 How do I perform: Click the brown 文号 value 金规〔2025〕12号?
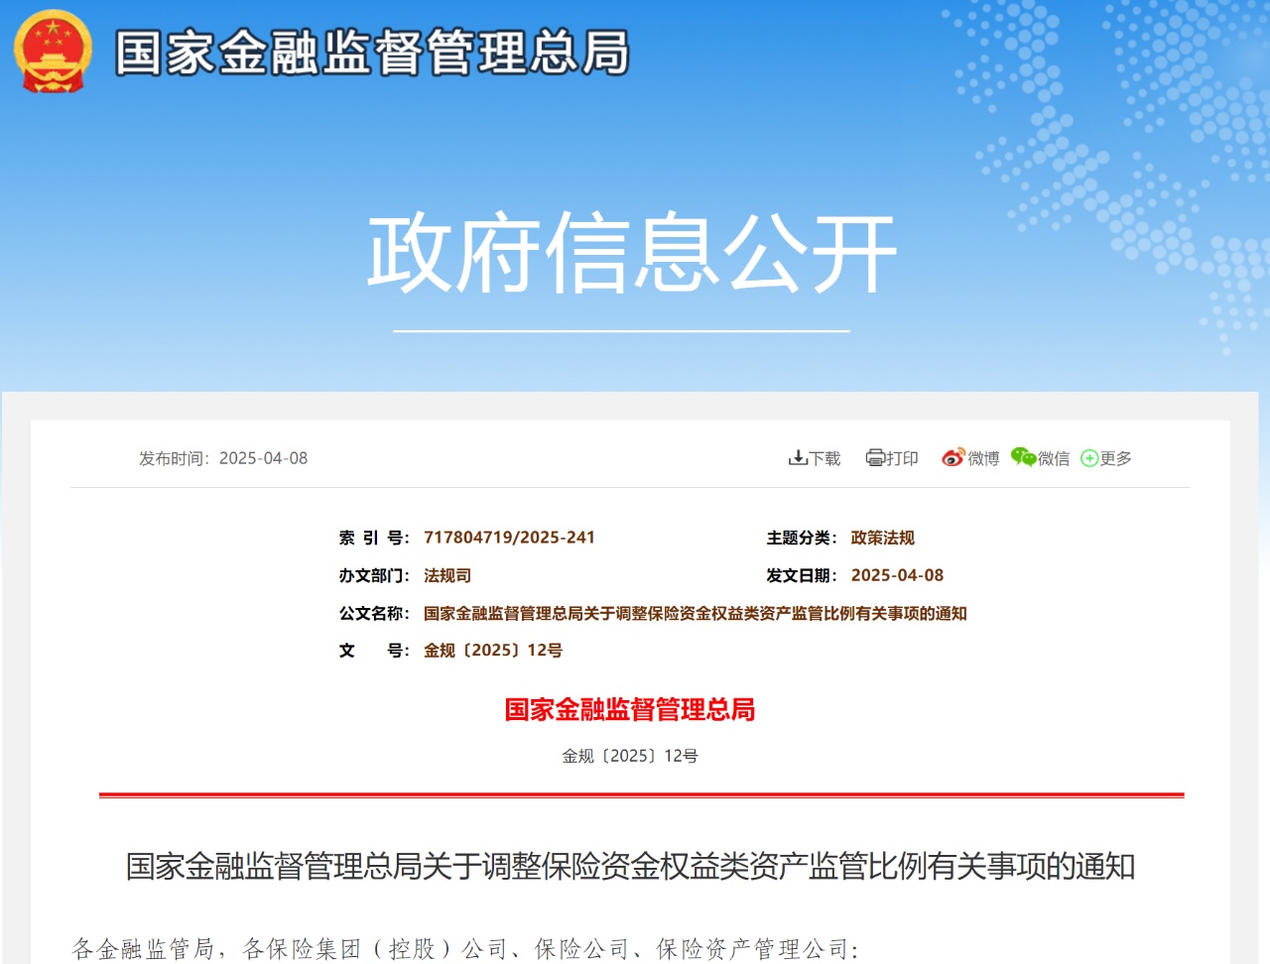point(493,651)
